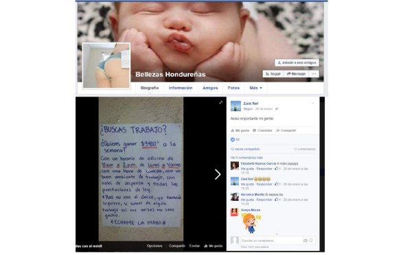Image resolution: width=412 pixels, height=255 pixels.
Task: Click Compartir below the photo viewer
Action: coord(177,246)
